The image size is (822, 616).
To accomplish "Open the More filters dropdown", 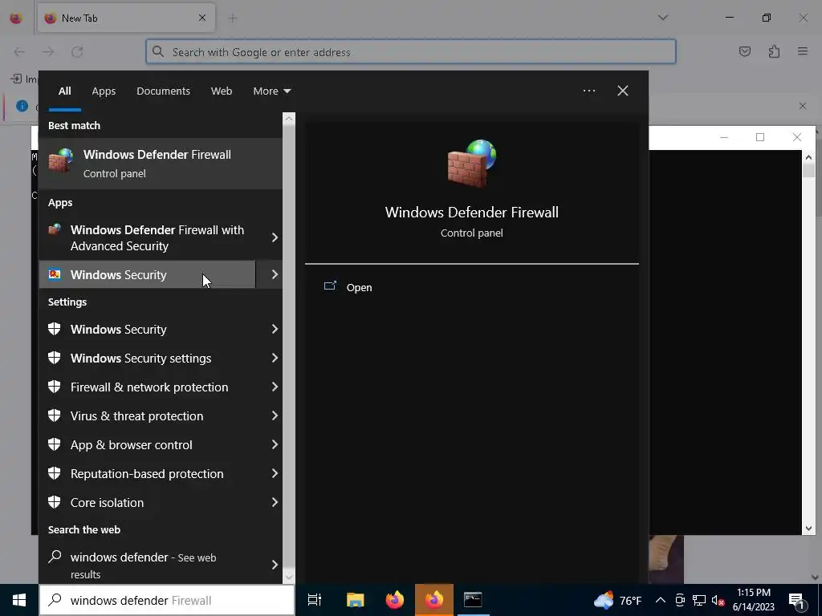I will (271, 91).
